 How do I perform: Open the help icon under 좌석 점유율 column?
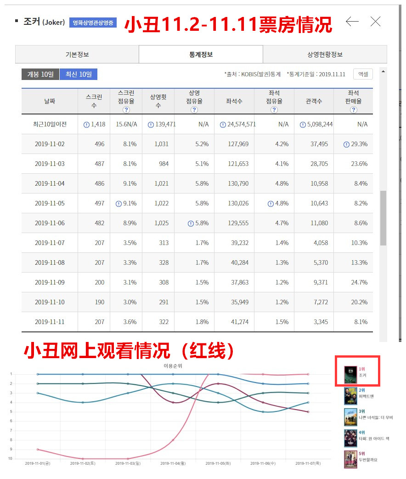(274, 111)
